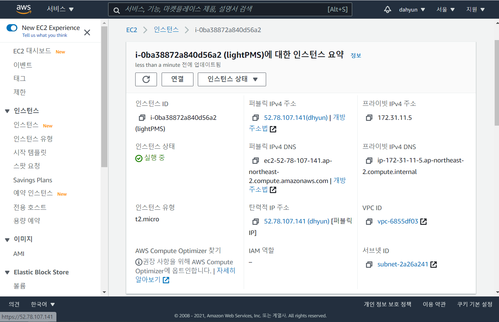The width and height of the screenshot is (499, 322).
Task: Click into the AWS services search field
Action: (x=230, y=9)
